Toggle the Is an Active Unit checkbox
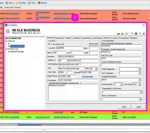The image size is (150, 133). 49,44
